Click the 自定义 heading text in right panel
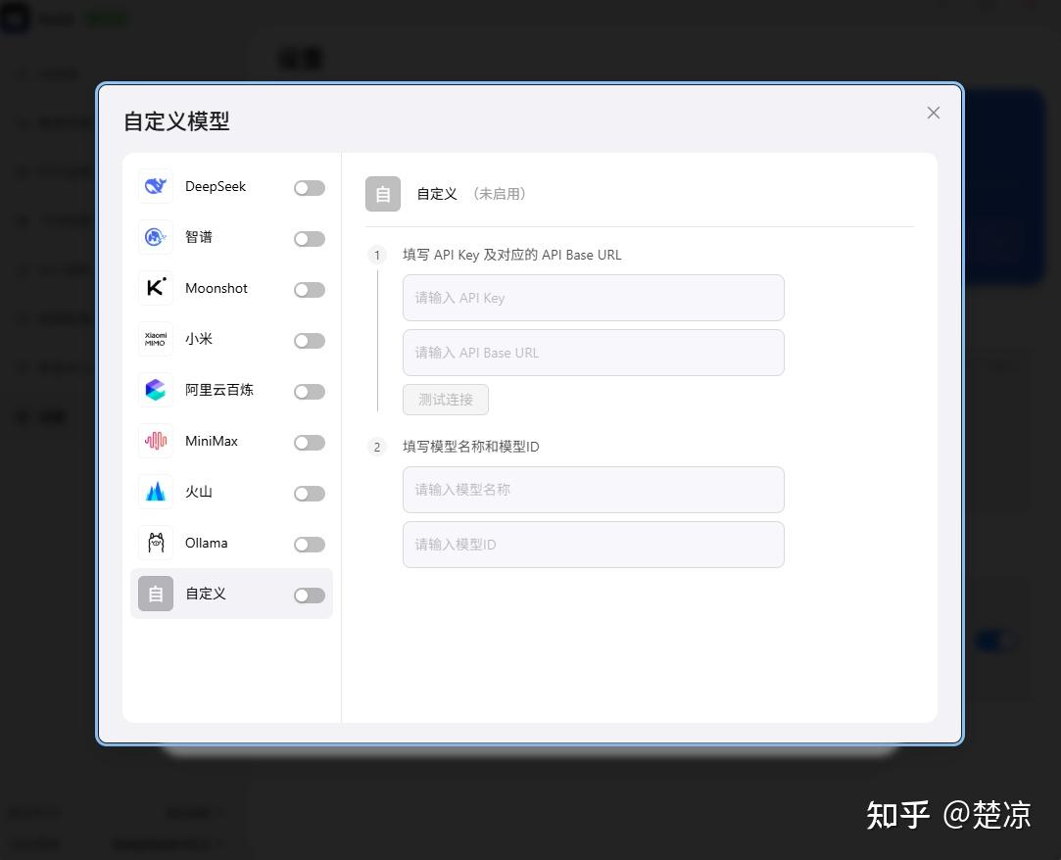1061x860 pixels. pyautogui.click(x=437, y=194)
